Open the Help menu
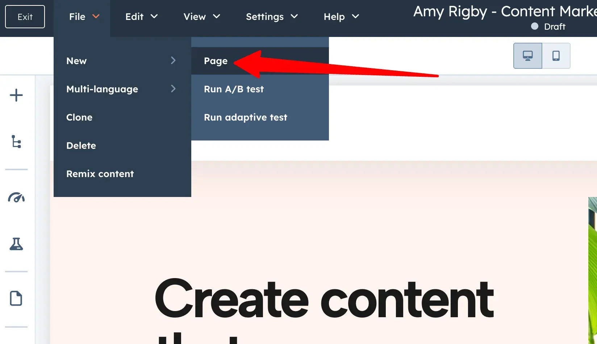This screenshot has height=344, width=597. point(341,17)
